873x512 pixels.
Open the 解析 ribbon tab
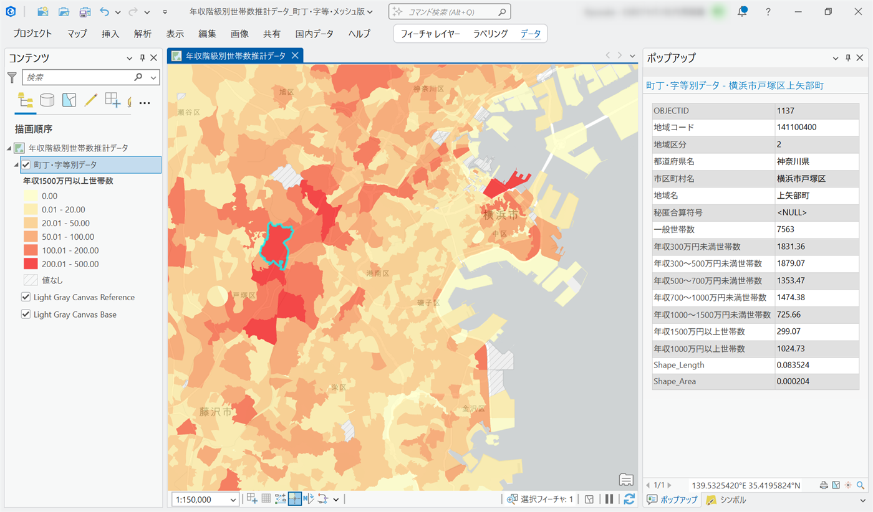click(x=142, y=34)
